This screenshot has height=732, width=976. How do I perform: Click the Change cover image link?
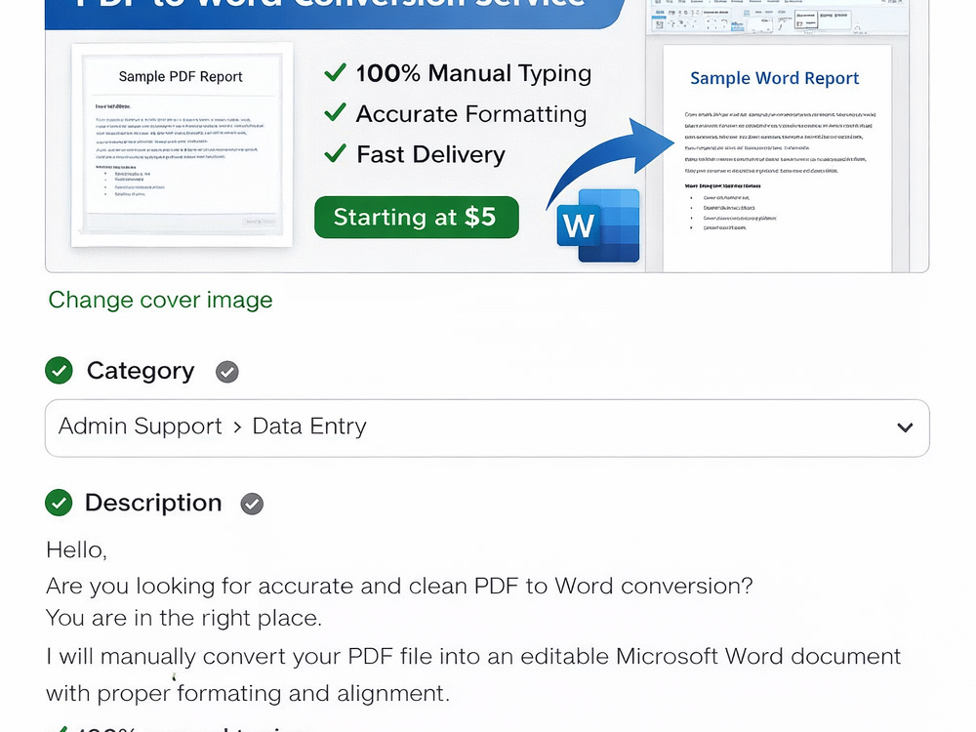[161, 300]
